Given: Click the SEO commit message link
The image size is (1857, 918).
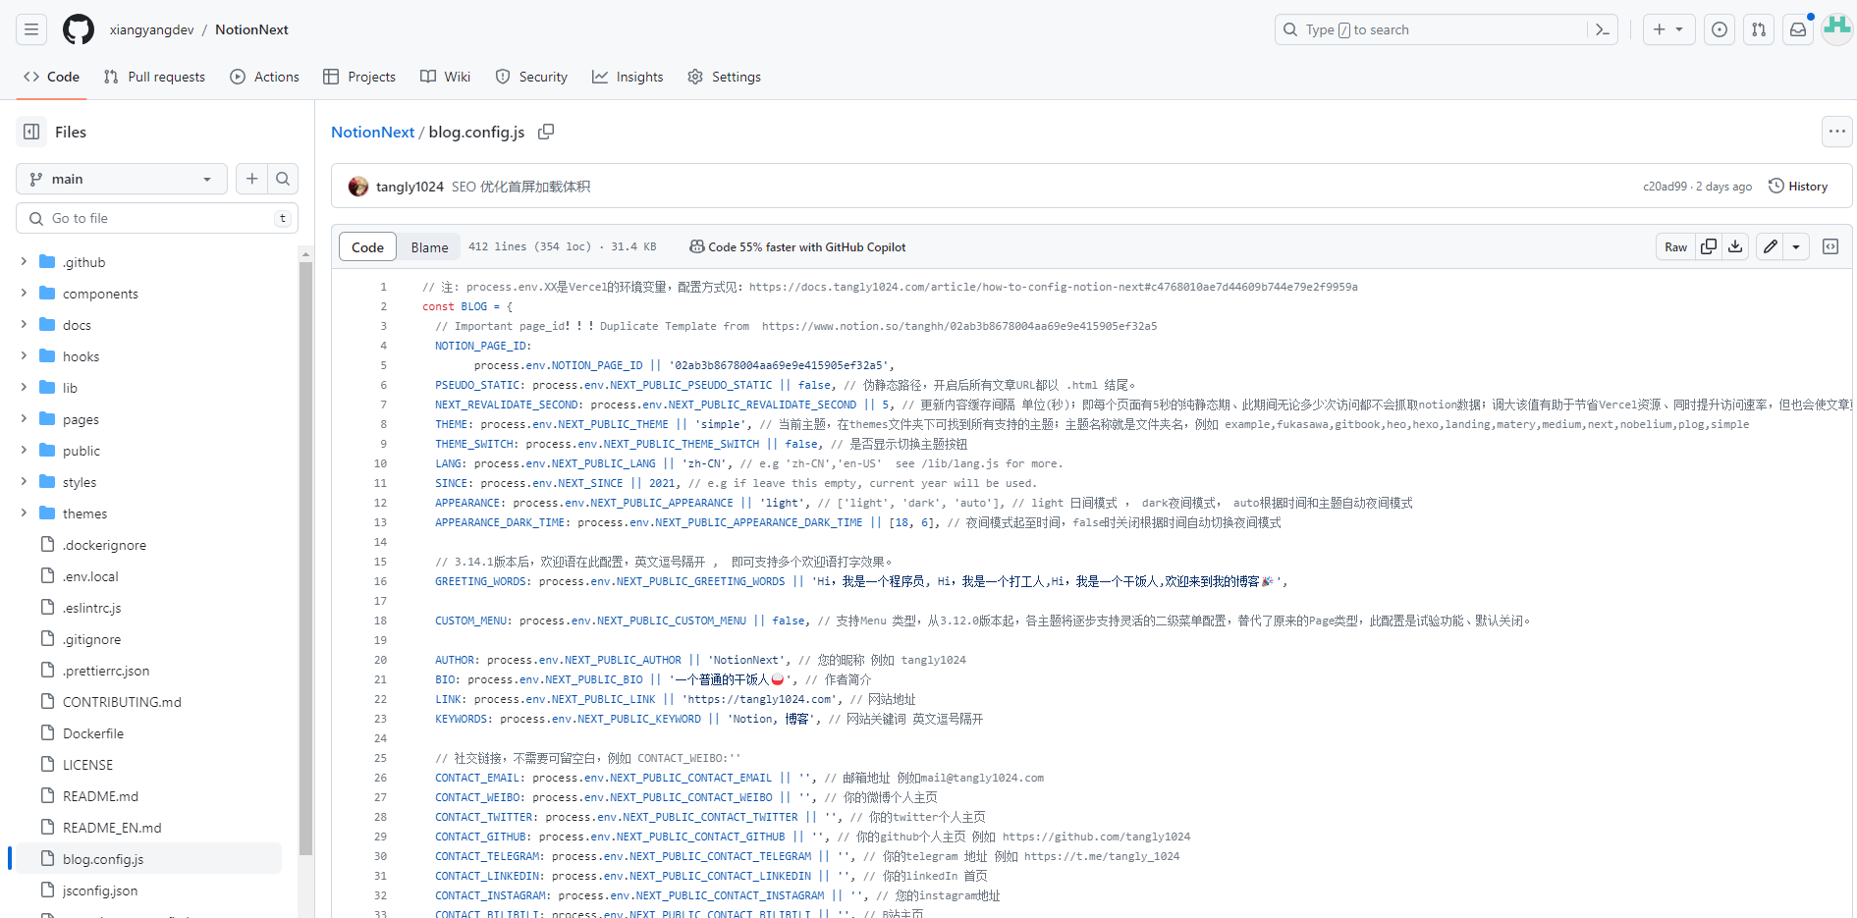Looking at the screenshot, I should (x=520, y=187).
